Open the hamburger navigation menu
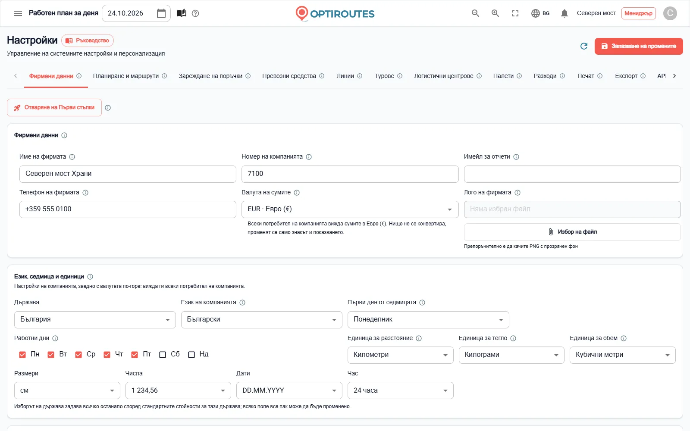The width and height of the screenshot is (690, 431). point(18,13)
